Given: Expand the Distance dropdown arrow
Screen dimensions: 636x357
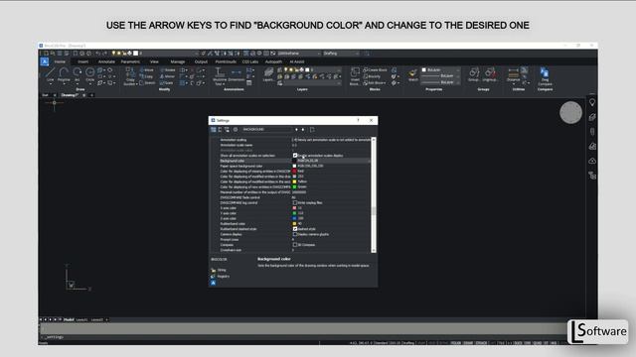Looking at the screenshot, I should coord(514,84).
